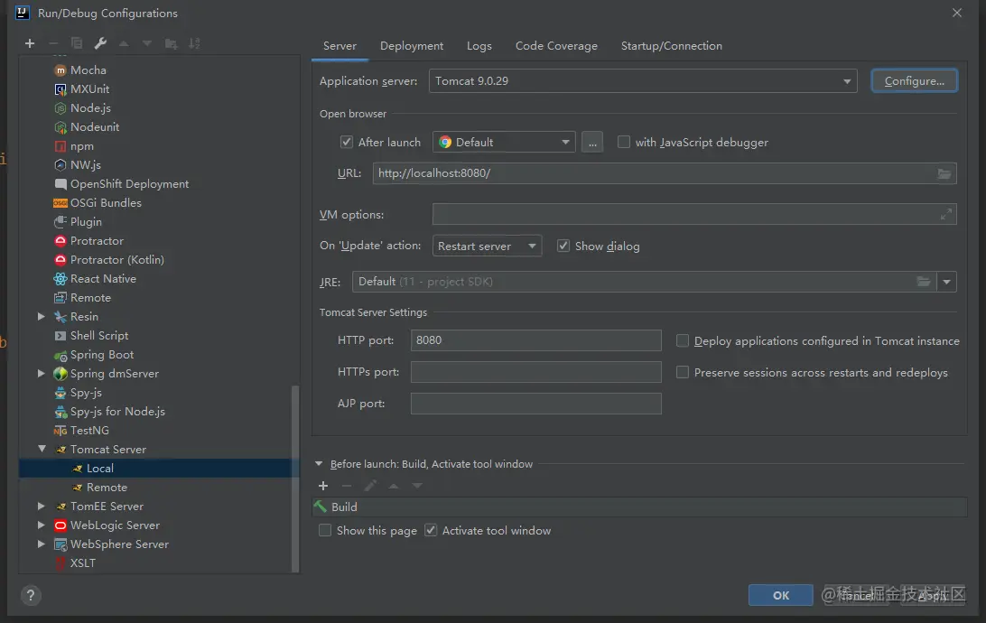Expand the TomEE Server tree node
This screenshot has height=623, width=986.
click(x=41, y=506)
